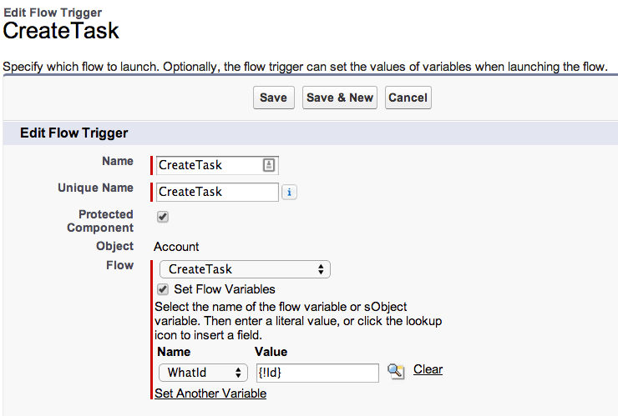This screenshot has width=618, height=416.
Task: Open the Flow dropdown showing CreateTask
Action: pyautogui.click(x=245, y=269)
